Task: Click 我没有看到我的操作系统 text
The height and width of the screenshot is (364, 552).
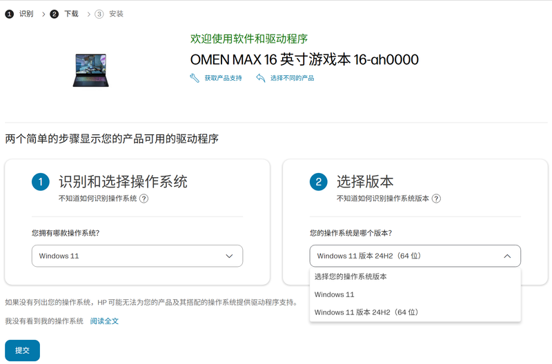Action: pyautogui.click(x=44, y=321)
